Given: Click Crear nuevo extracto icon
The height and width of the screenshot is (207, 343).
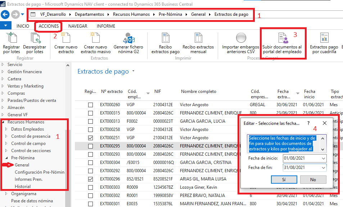Looking at the screenshot, I should [66, 38].
